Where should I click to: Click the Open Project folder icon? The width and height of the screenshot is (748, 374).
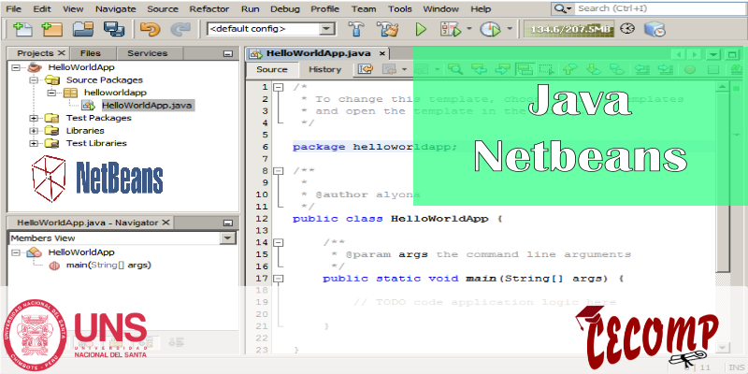pyautogui.click(x=83, y=29)
